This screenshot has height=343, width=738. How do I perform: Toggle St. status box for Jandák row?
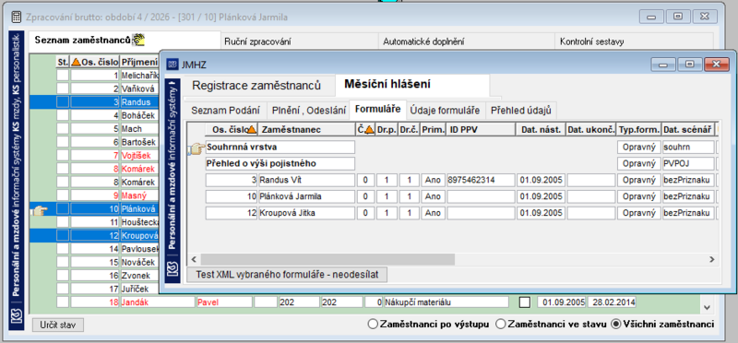pyautogui.click(x=63, y=302)
